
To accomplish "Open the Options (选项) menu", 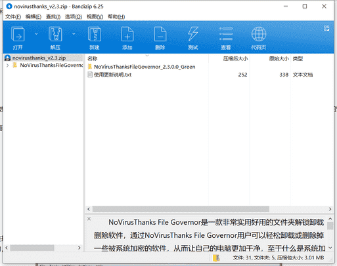I will [74, 17].
